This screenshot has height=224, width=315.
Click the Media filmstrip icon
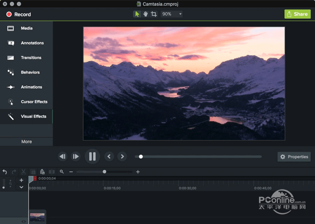click(x=11, y=28)
